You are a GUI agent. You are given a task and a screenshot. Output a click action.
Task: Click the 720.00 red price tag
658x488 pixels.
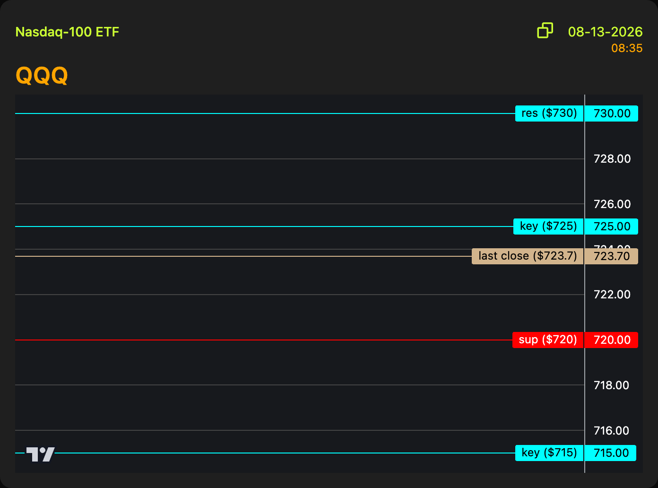point(612,340)
